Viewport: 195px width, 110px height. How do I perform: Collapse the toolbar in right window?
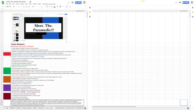pos(189,7)
